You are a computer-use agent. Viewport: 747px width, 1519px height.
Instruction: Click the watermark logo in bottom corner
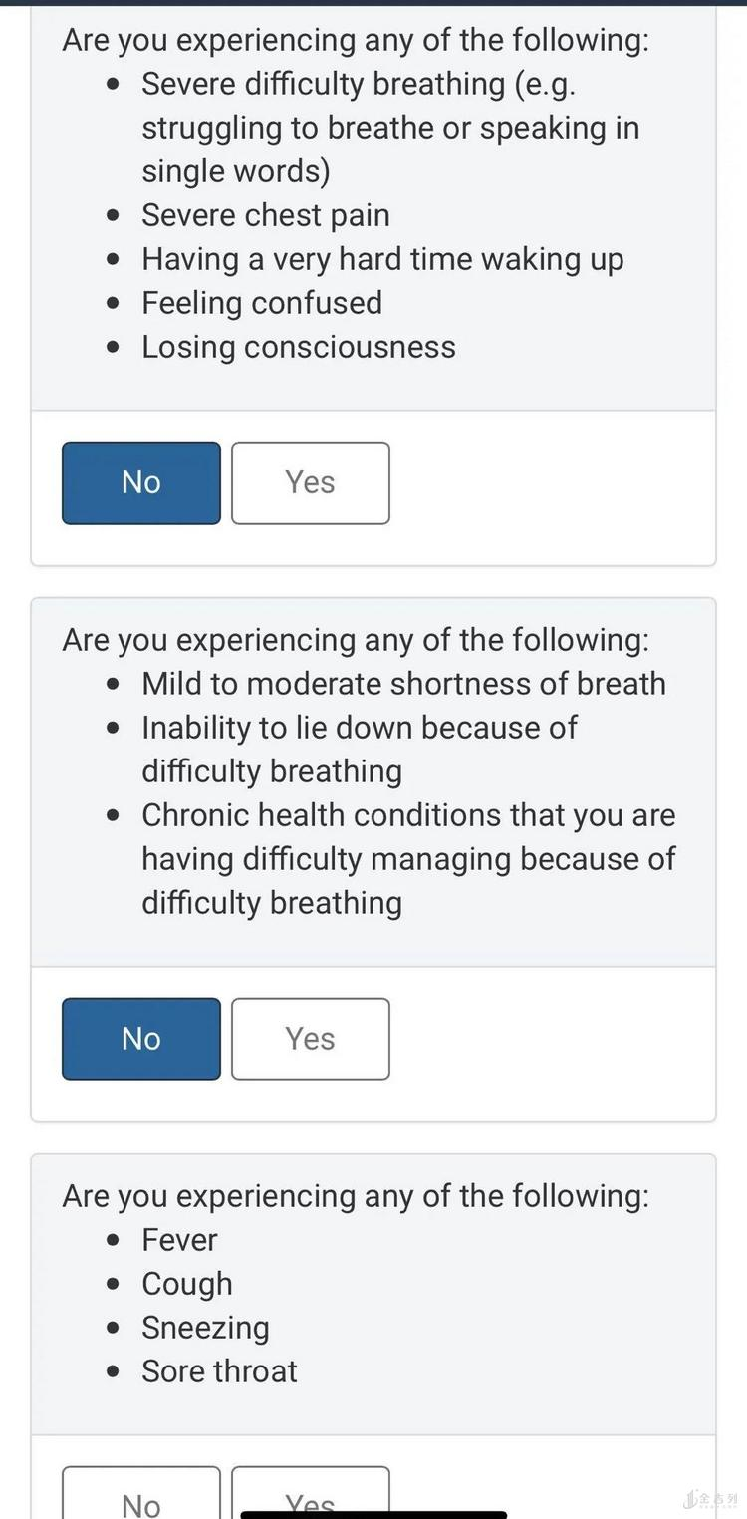(710, 1499)
